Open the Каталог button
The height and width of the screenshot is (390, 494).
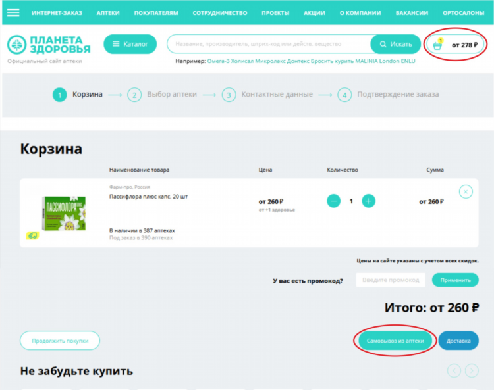(130, 44)
